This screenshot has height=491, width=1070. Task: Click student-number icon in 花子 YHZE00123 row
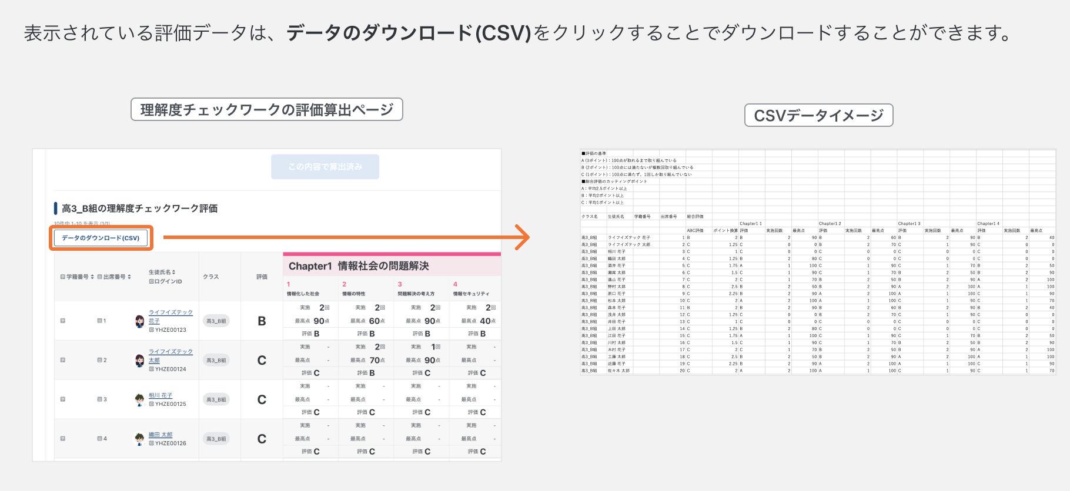coord(63,321)
